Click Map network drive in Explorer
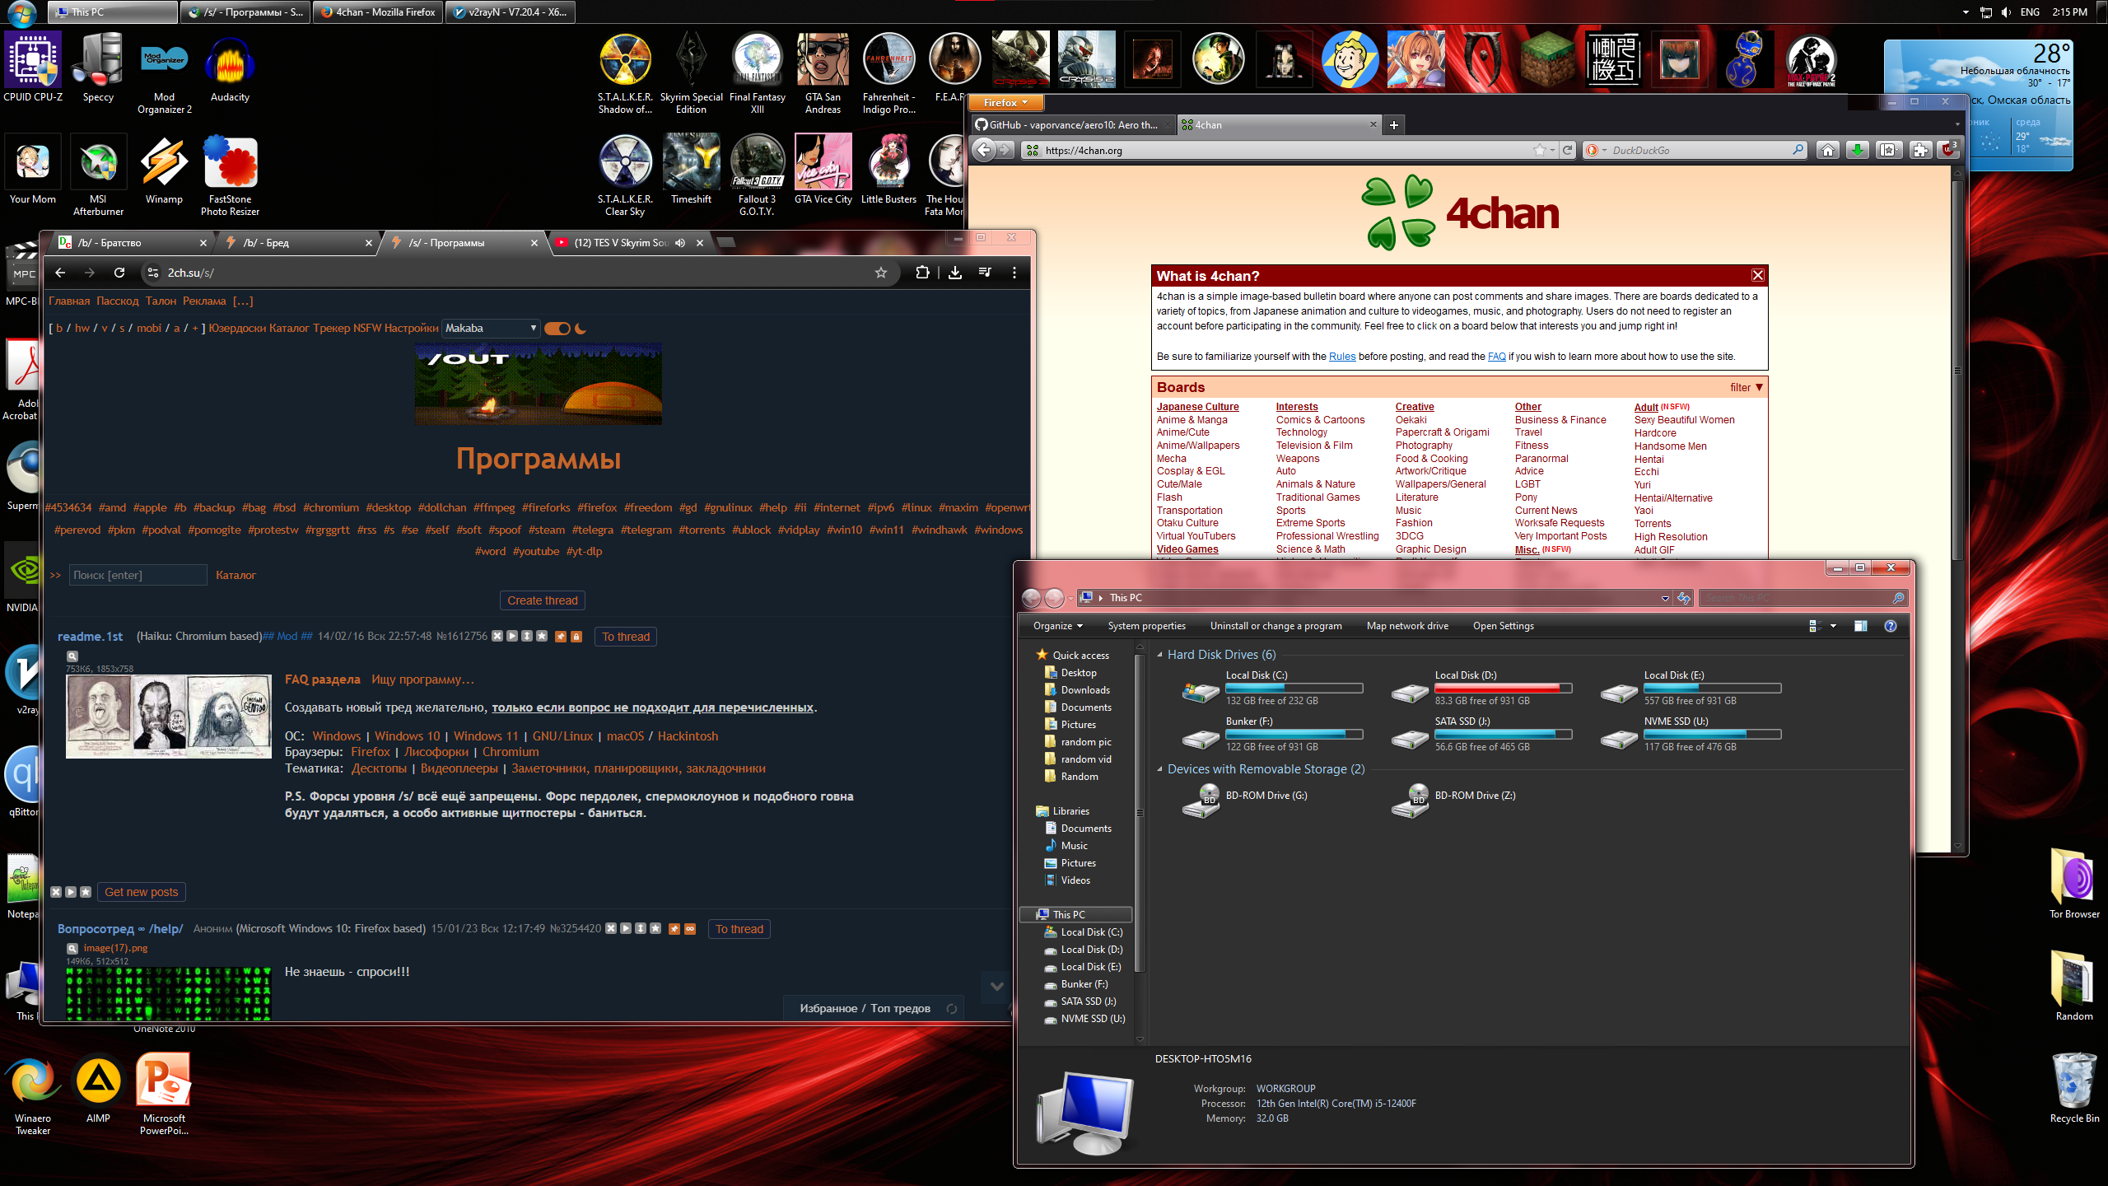 click(x=1407, y=626)
